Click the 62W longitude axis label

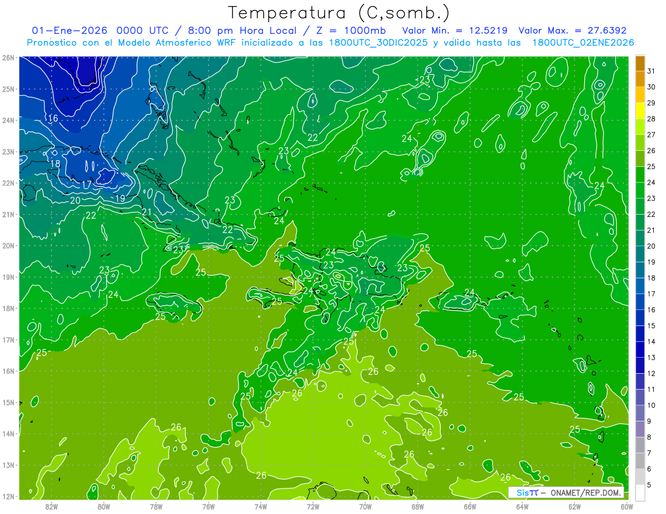[574, 506]
